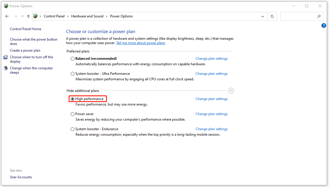Open Tell me more about power plans link

[x=140, y=43]
